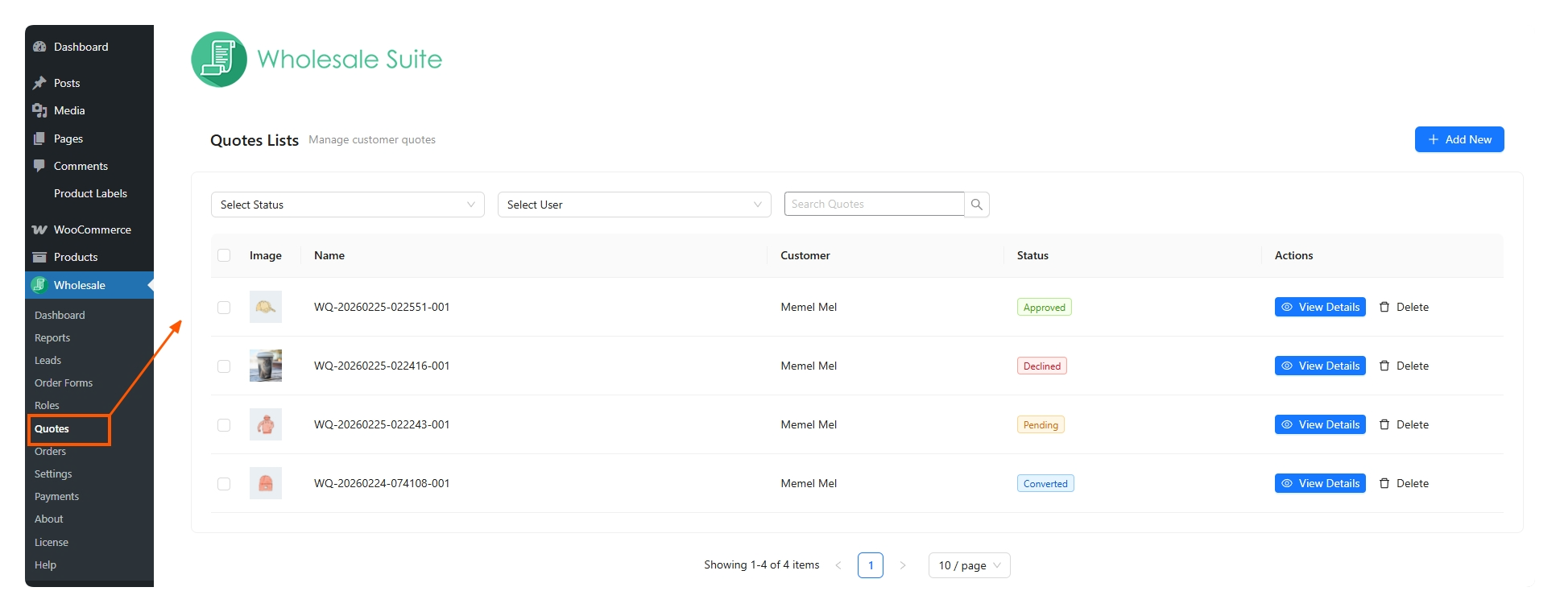This screenshot has height=612, width=1560.
Task: Click the WooCommerce icon in sidebar
Action: point(39,229)
